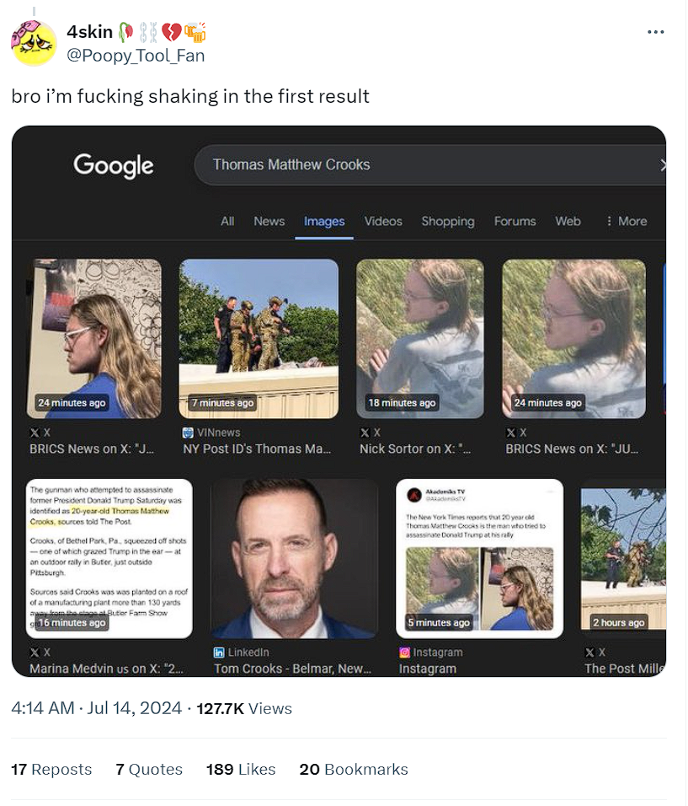Click the LinkedIn source icon
The image size is (688, 806).
coord(220,652)
